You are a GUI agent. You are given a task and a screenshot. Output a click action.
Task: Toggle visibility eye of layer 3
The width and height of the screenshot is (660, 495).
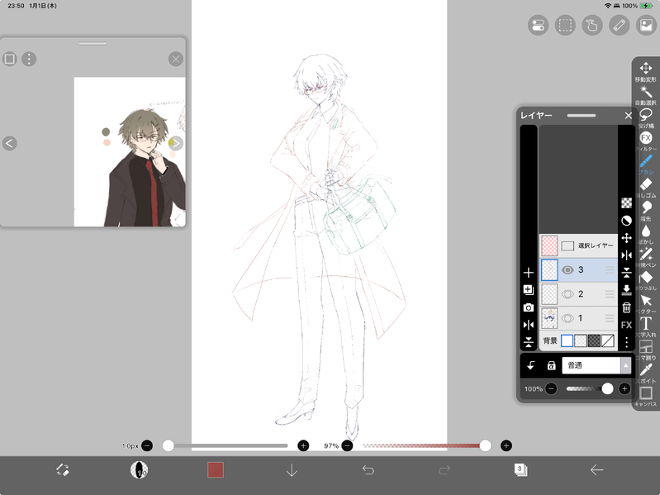click(567, 269)
